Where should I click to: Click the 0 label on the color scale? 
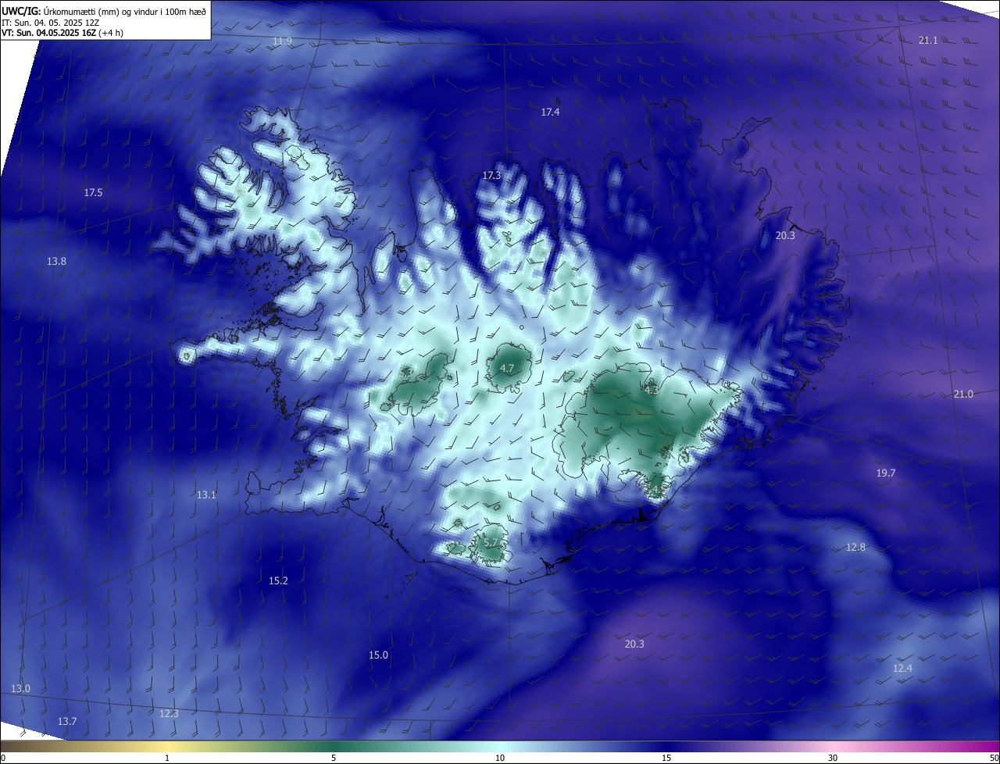tap(3, 759)
